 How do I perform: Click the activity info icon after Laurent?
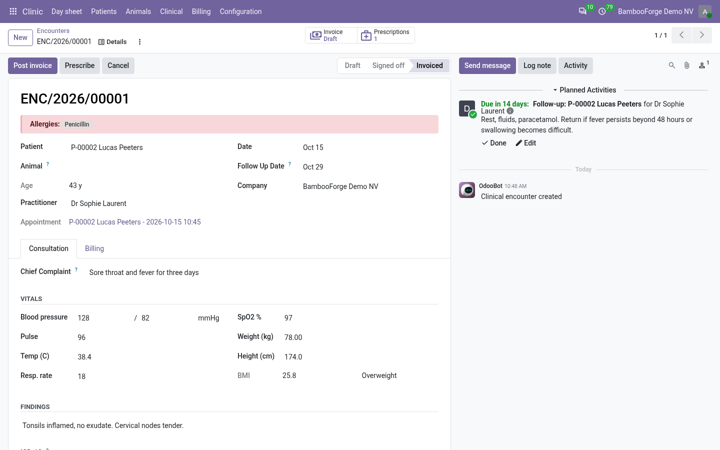(510, 111)
